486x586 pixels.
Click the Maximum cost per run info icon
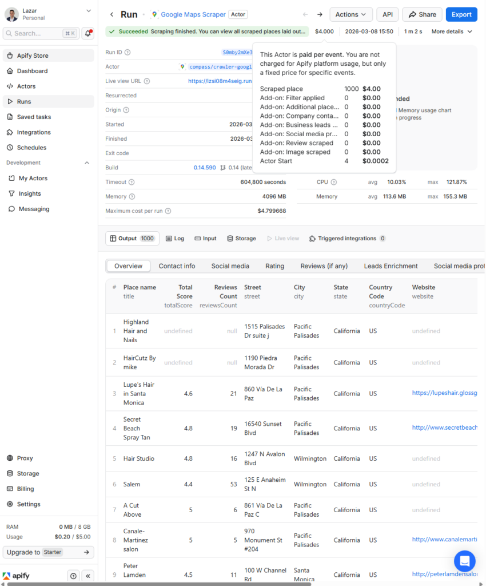(x=168, y=211)
